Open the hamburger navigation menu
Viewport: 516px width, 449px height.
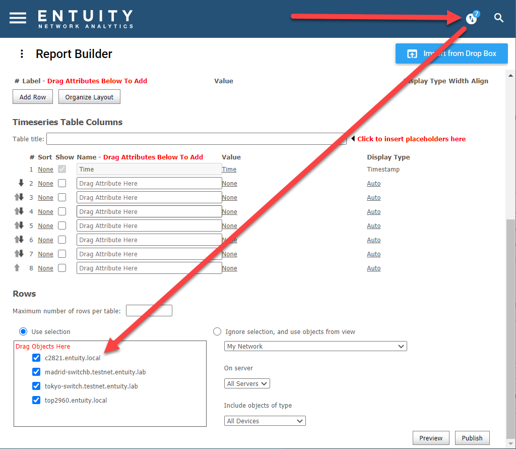(18, 18)
